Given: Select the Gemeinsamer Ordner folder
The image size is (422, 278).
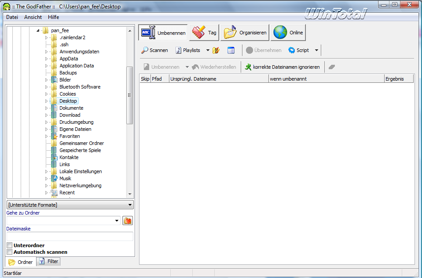Looking at the screenshot, I should pyautogui.click(x=81, y=143).
